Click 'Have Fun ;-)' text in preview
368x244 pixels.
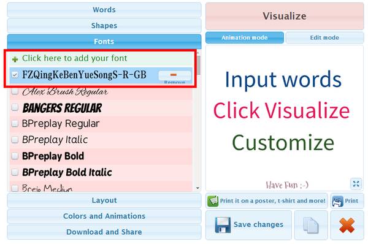tap(287, 185)
